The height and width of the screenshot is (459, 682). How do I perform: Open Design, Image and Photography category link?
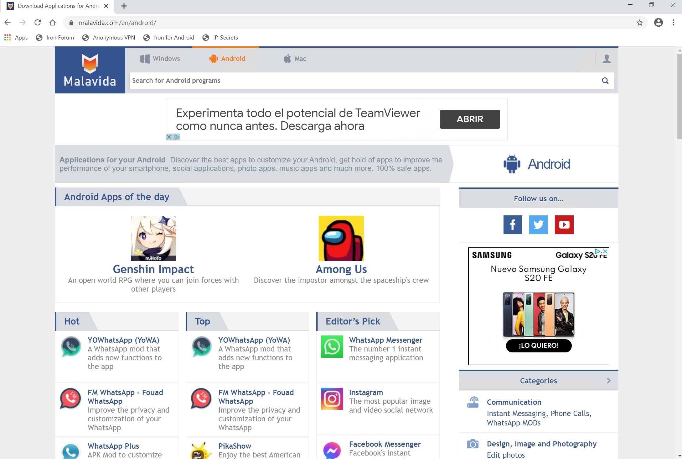click(542, 444)
